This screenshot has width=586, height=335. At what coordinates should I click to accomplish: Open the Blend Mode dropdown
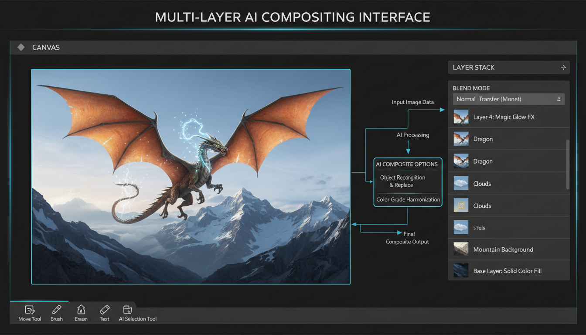(508, 99)
